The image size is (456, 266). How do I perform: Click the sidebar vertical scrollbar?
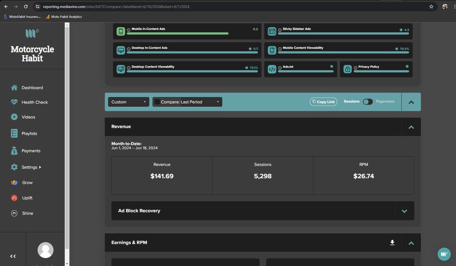pyautogui.click(x=67, y=138)
